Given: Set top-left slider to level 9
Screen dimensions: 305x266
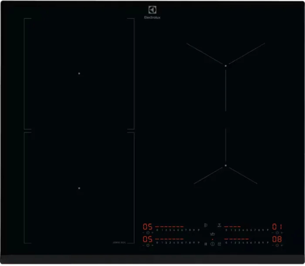Looking at the screenshot, I should (194, 230).
